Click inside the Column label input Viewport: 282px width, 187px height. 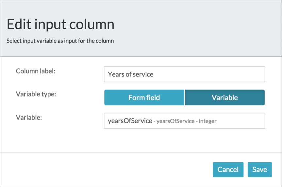point(184,74)
